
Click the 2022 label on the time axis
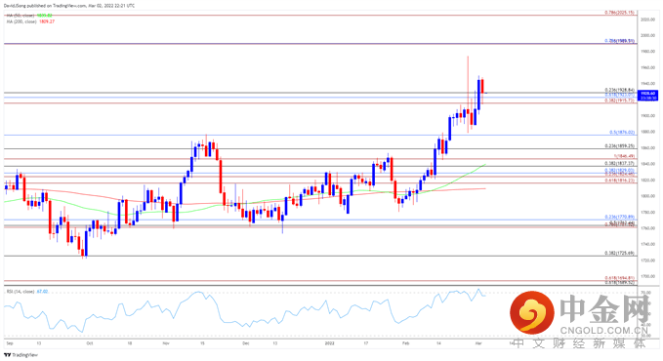click(x=329, y=343)
